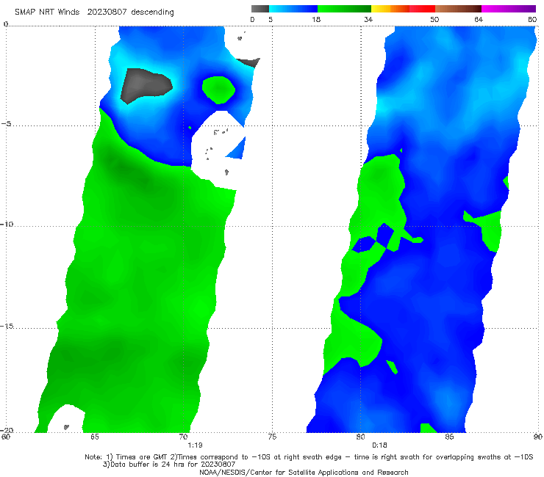The width and height of the screenshot is (544, 477).
Task: Click the latitude axis label '-10'
Action: (7, 224)
